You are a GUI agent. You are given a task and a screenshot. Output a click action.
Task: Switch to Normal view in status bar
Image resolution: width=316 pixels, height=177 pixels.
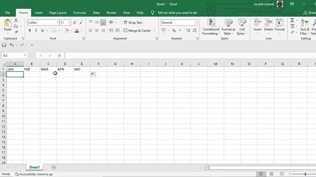(261, 174)
